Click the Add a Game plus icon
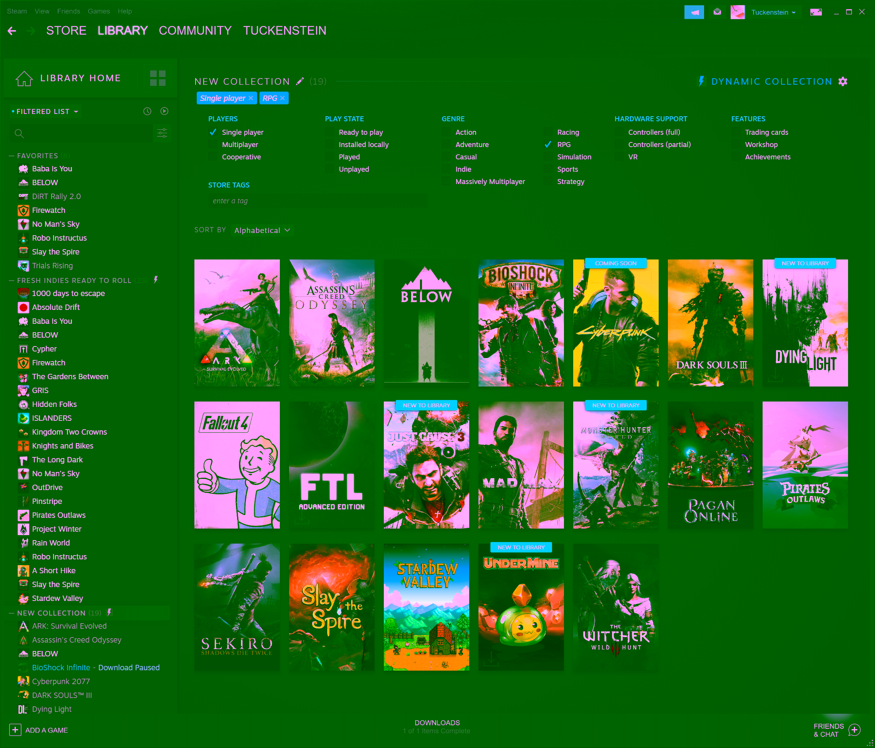Screen dimensions: 875x748 point(15,730)
